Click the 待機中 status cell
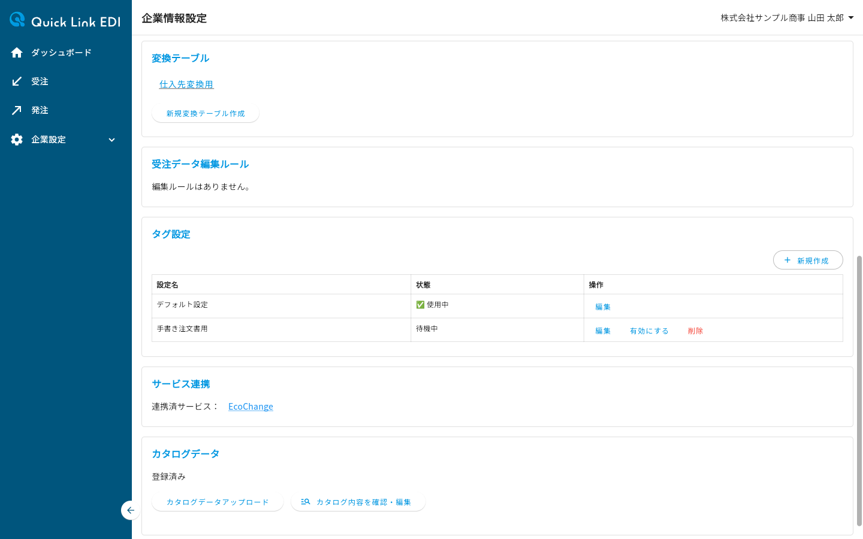This screenshot has width=863, height=539. tap(497, 329)
